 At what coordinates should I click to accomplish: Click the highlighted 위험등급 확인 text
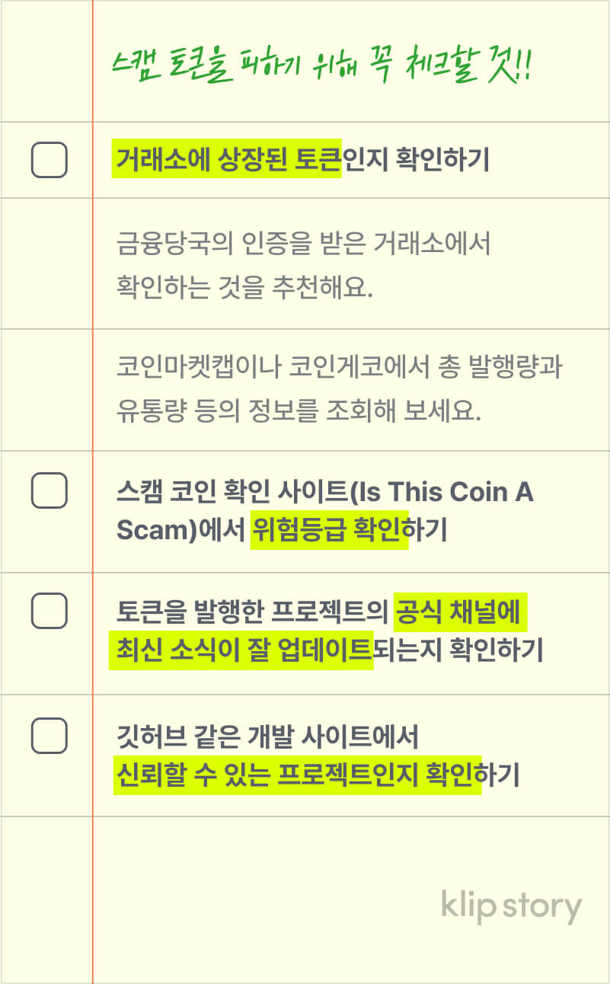point(329,529)
